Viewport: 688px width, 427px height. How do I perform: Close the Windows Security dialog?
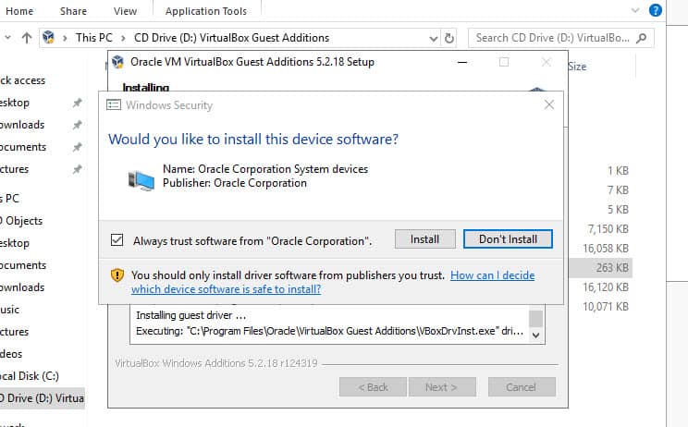click(549, 104)
